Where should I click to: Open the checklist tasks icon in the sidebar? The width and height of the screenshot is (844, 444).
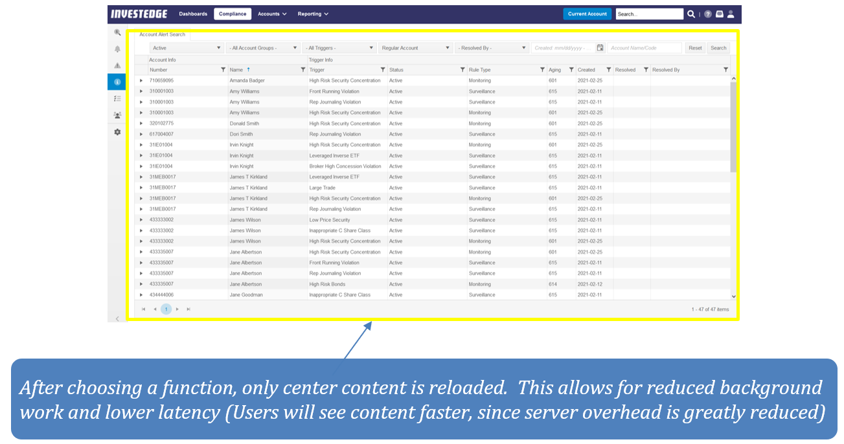[117, 98]
